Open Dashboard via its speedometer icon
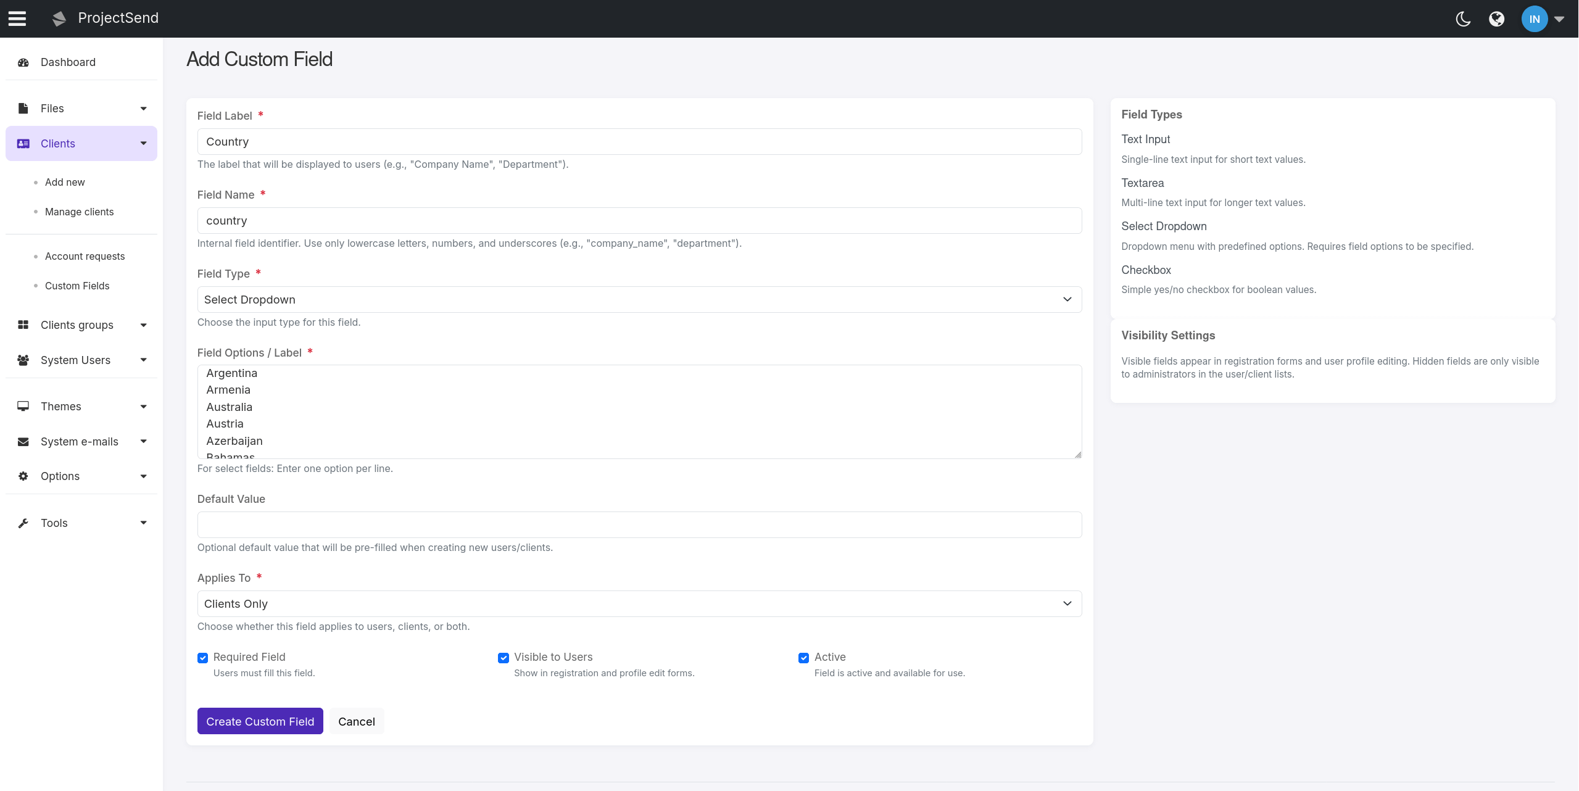 pos(23,62)
